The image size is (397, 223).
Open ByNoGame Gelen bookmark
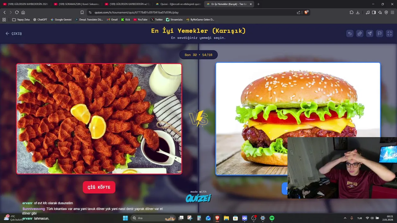point(200,20)
